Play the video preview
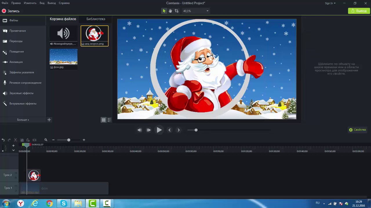The width and height of the screenshot is (371, 208). (x=159, y=130)
